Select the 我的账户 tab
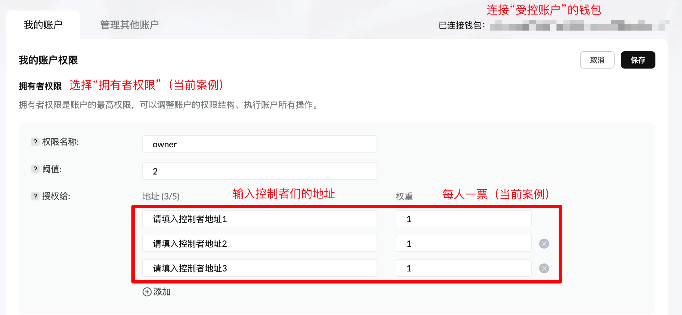Image resolution: width=682 pixels, height=315 pixels. pos(43,24)
